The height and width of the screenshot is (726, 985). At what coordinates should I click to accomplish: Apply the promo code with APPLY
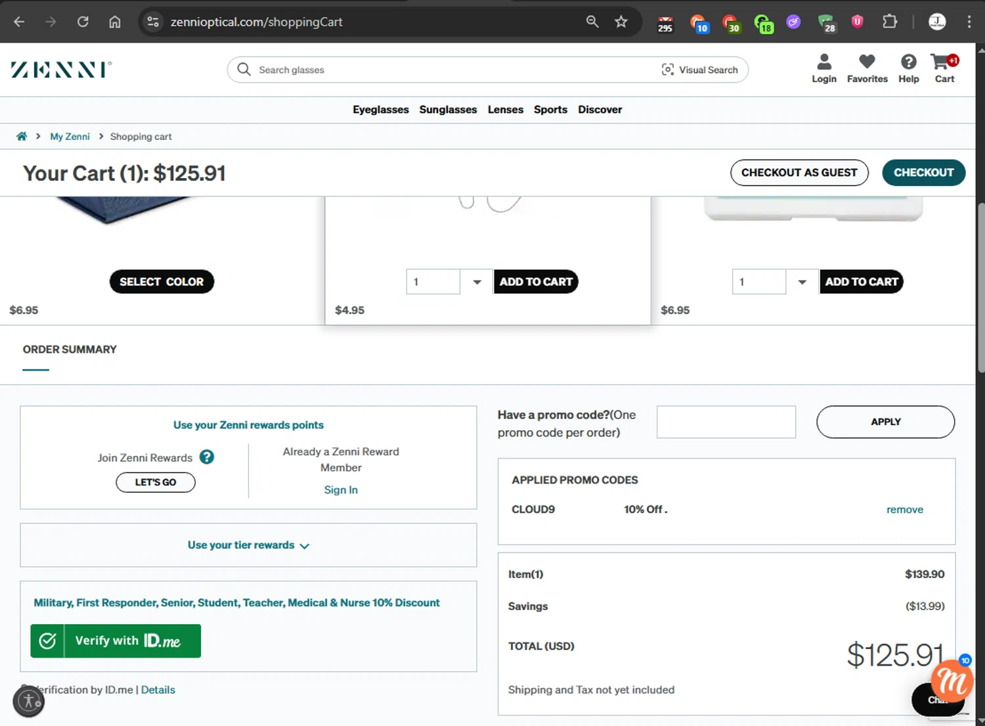pos(885,422)
